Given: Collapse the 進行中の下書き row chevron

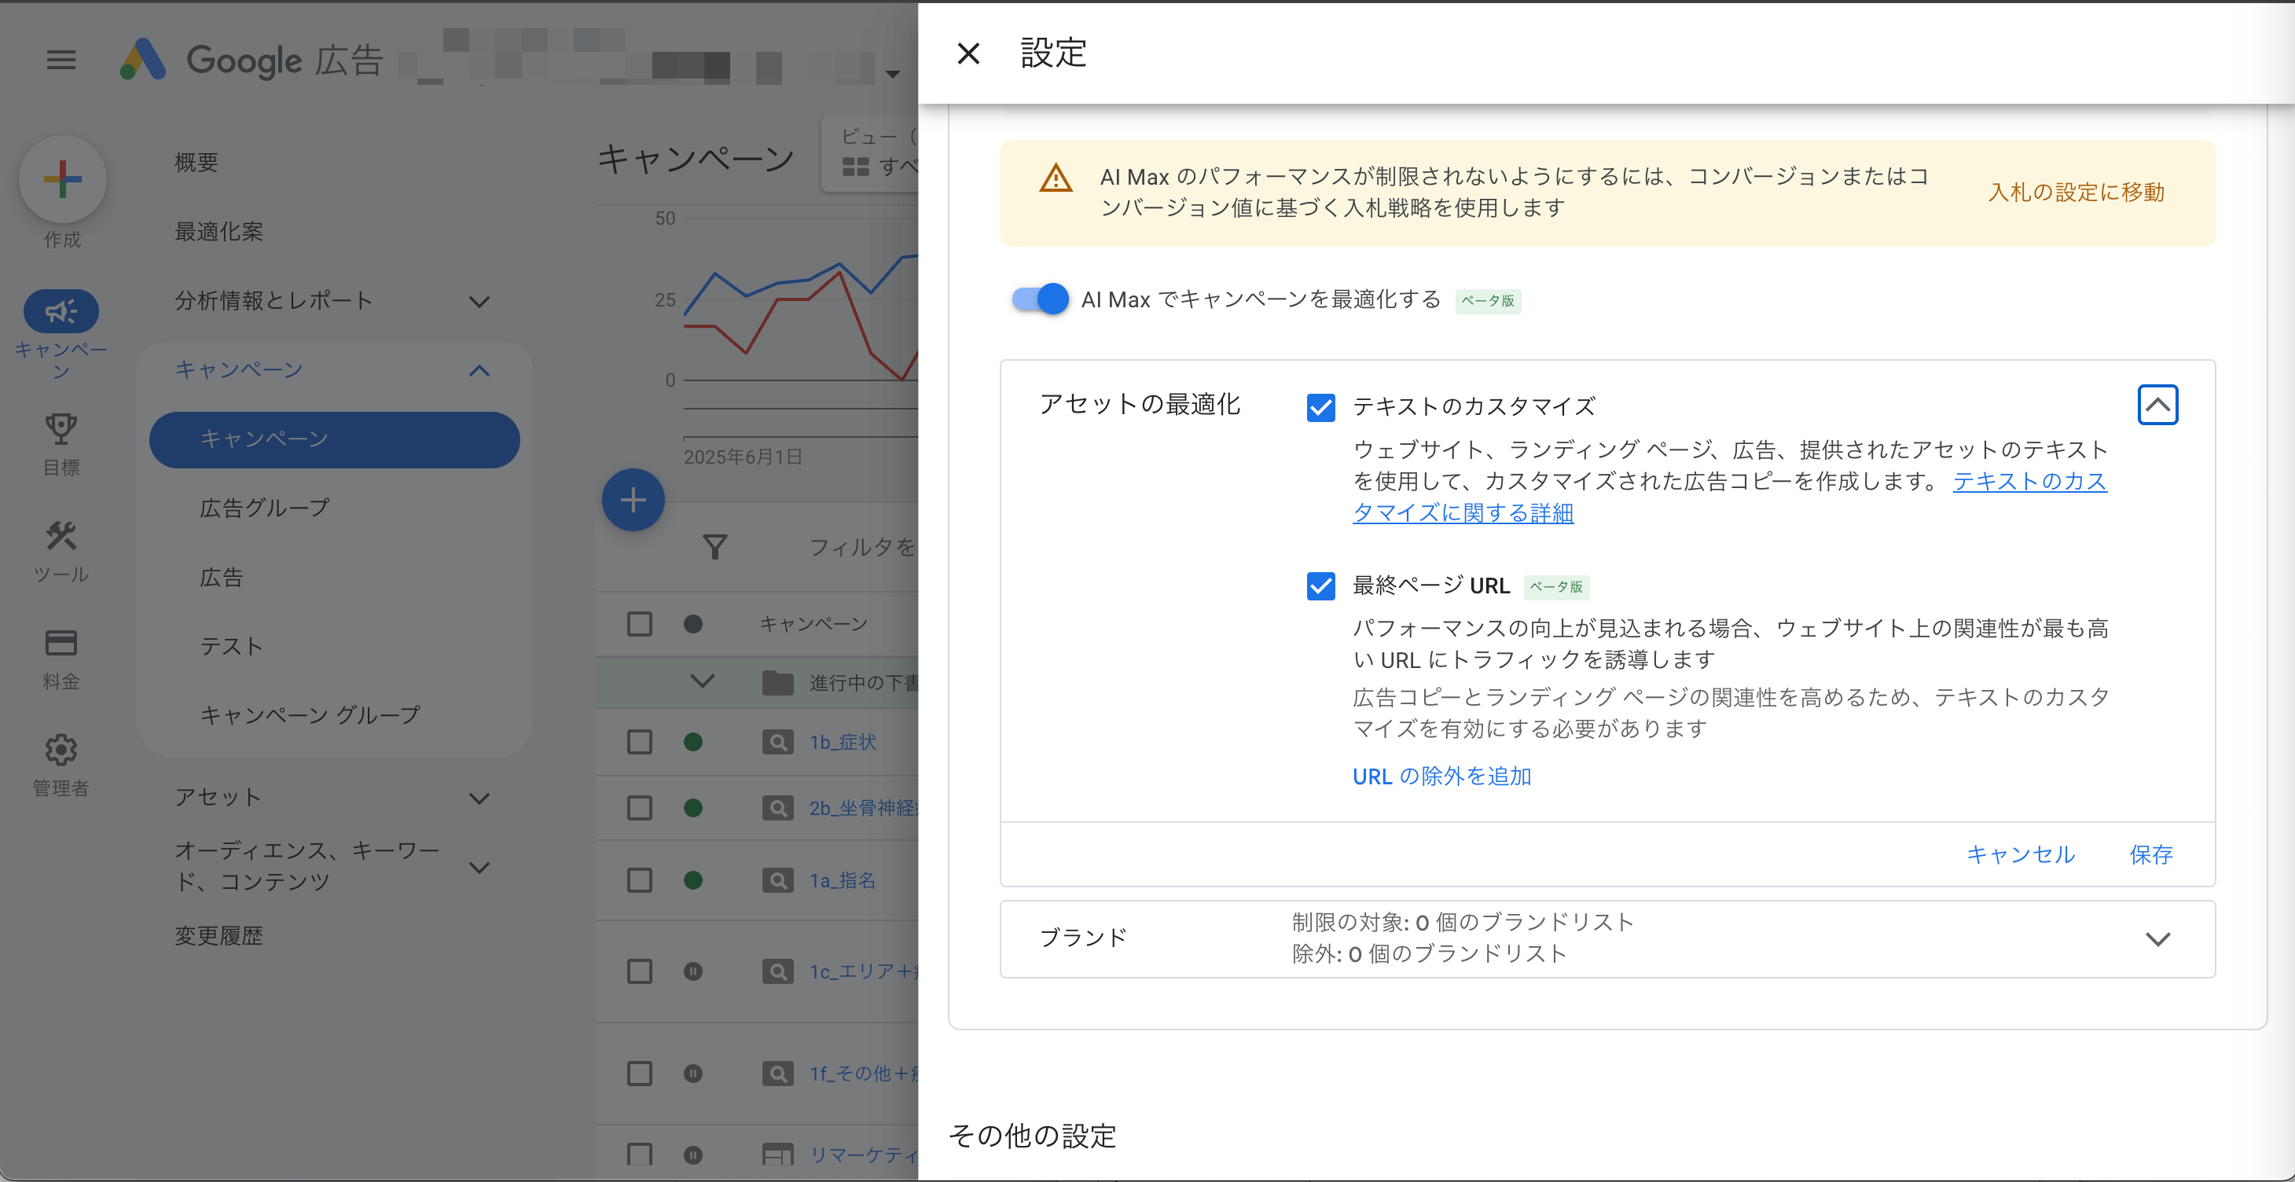Looking at the screenshot, I should (x=702, y=681).
